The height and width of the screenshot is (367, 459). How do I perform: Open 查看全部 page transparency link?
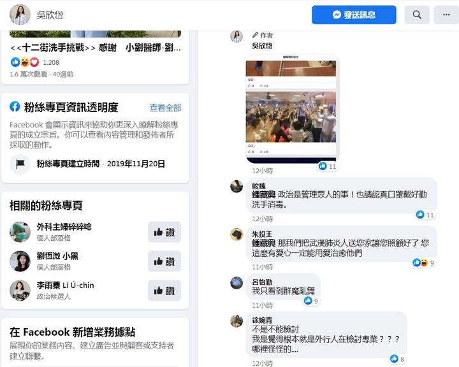[165, 108]
